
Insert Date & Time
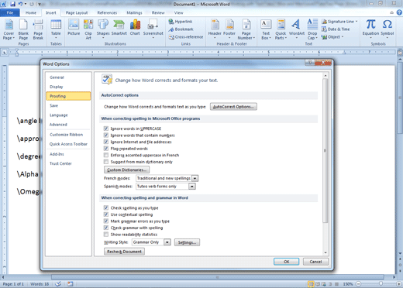(x=336, y=29)
